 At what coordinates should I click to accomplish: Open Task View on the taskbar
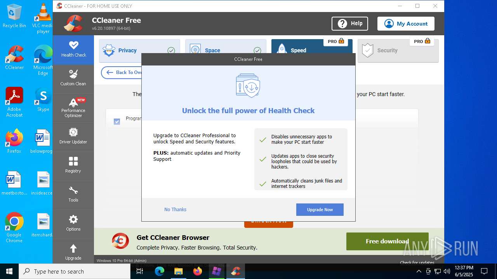pos(140,271)
